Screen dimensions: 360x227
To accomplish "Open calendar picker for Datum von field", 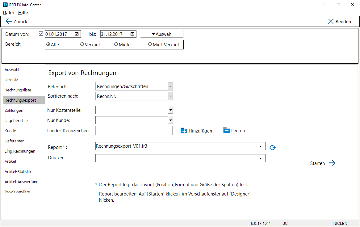I will 77,34.
